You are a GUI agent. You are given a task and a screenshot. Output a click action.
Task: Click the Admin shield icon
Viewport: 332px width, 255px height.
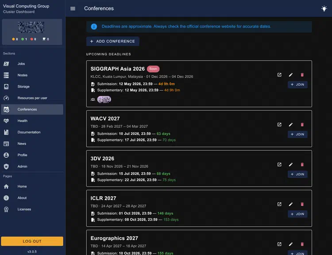(x=6, y=167)
